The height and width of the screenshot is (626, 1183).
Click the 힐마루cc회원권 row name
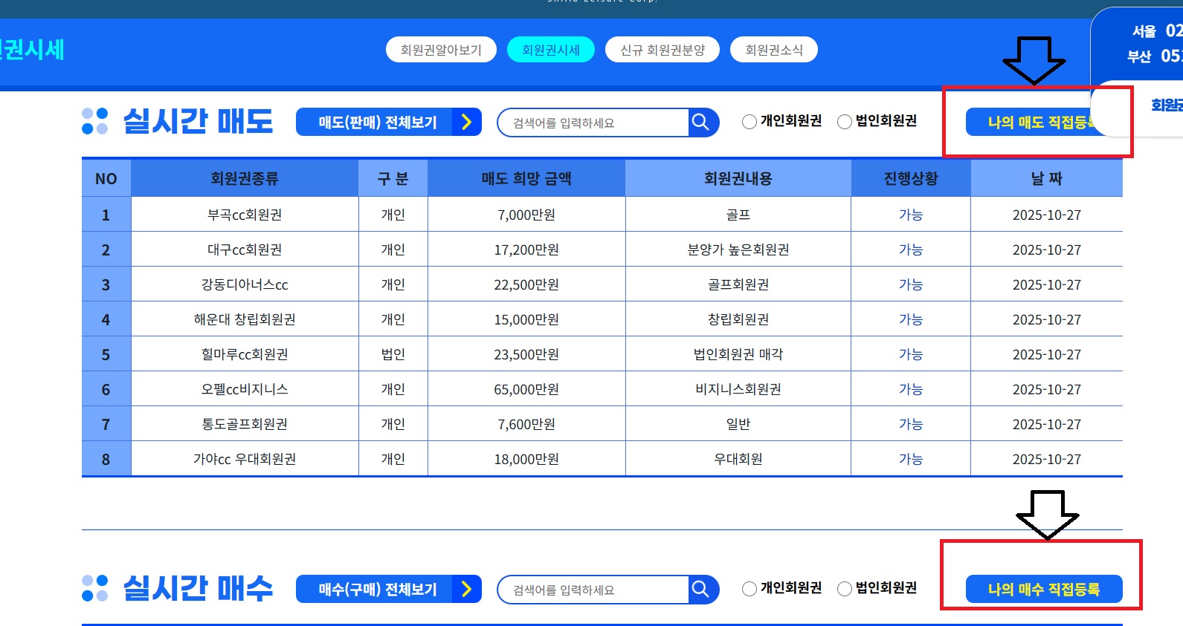click(245, 354)
